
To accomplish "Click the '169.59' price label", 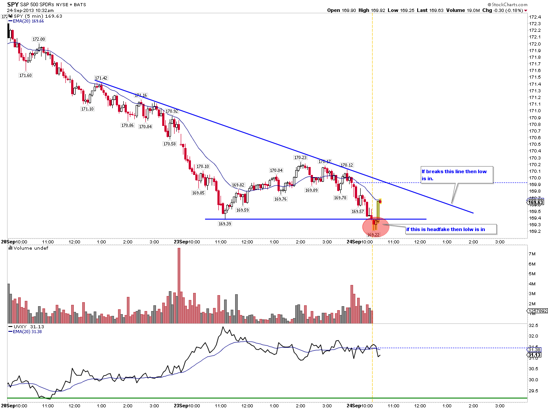I will pyautogui.click(x=243, y=210).
